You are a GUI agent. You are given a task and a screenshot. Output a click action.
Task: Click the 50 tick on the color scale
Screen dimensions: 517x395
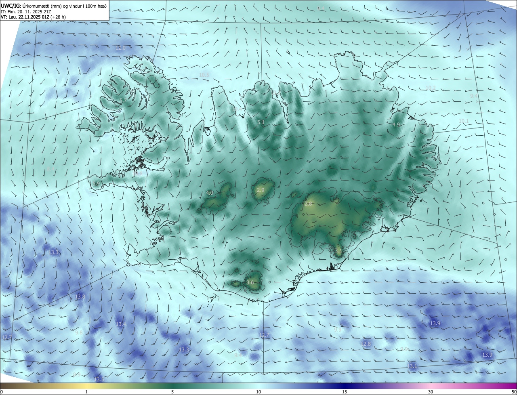(x=514, y=392)
